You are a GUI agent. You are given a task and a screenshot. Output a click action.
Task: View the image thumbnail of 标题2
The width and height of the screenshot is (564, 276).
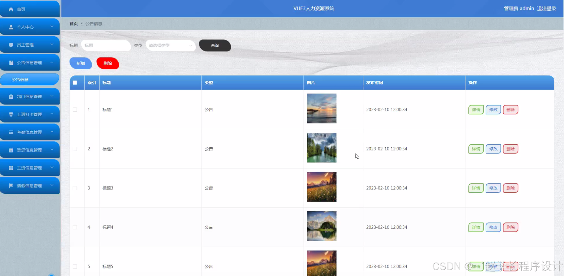click(x=321, y=148)
